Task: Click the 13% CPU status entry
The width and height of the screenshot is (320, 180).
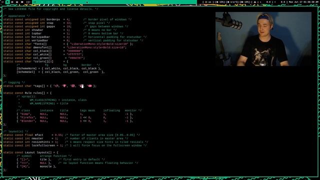Action: tap(220, 2)
